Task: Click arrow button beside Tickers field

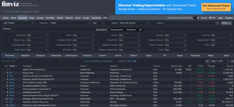Action: click(218, 23)
